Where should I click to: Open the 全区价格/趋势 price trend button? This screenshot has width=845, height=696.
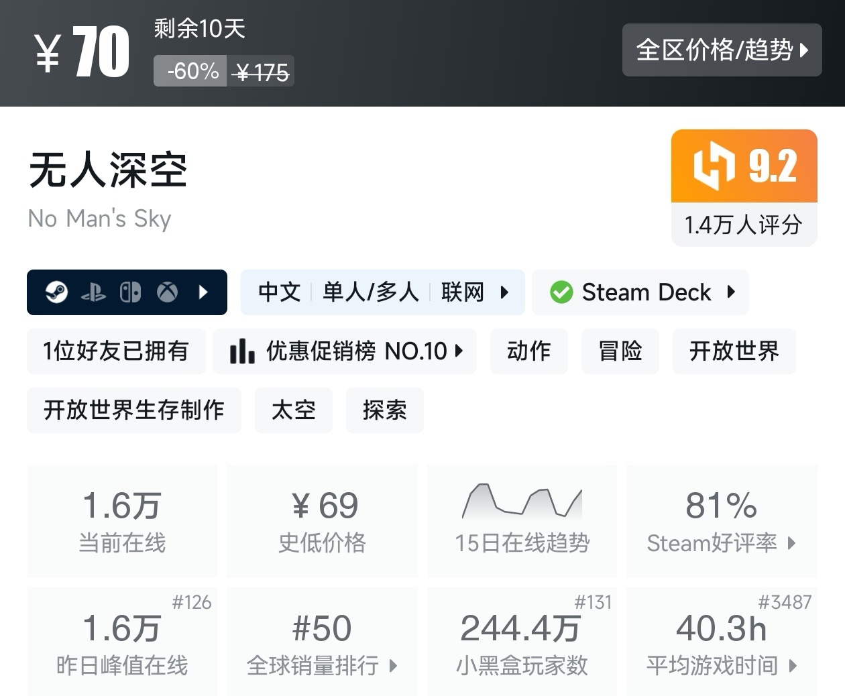(x=722, y=50)
